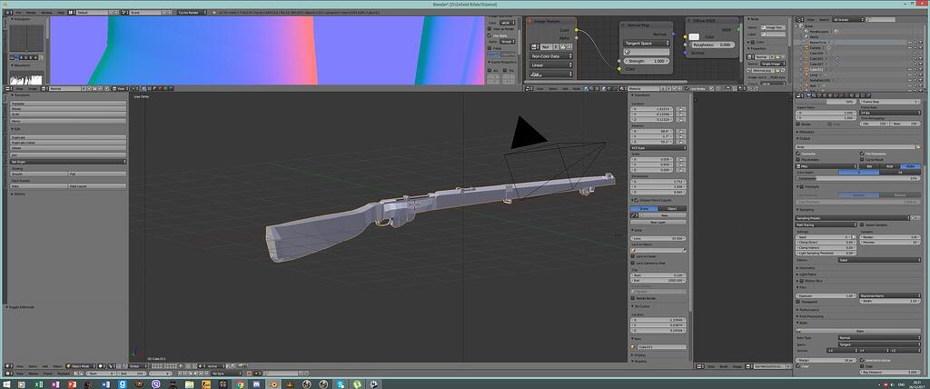The width and height of the screenshot is (930, 389).
Task: Expand the History panel in tool shelf
Action: (19, 194)
